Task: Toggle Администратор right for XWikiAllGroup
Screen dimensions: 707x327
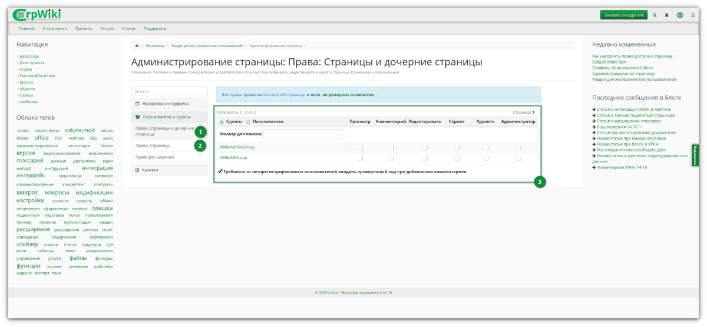Action: click(x=518, y=158)
